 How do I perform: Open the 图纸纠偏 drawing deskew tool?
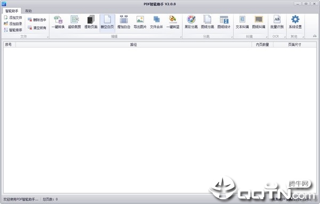click(259, 22)
